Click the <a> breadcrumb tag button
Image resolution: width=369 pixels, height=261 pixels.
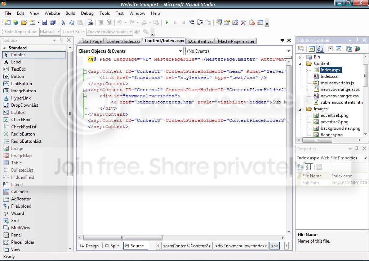point(275,246)
